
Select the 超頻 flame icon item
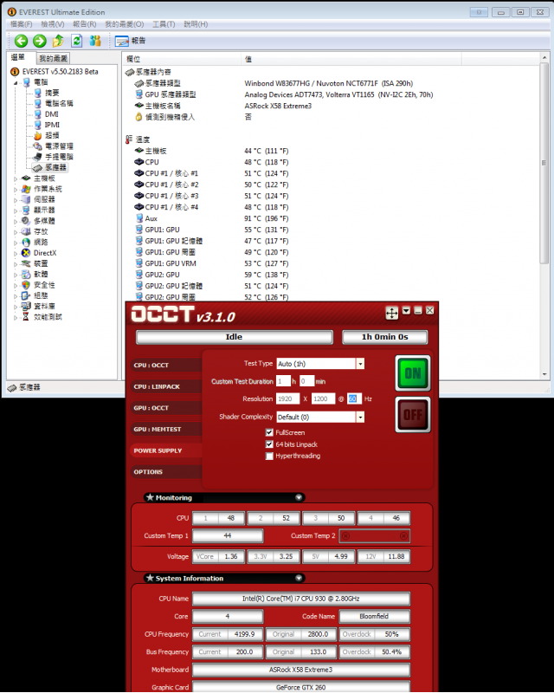coord(38,135)
